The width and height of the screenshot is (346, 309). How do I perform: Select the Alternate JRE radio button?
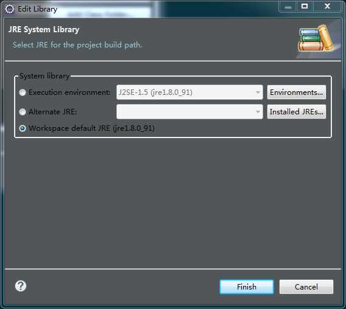coord(23,112)
